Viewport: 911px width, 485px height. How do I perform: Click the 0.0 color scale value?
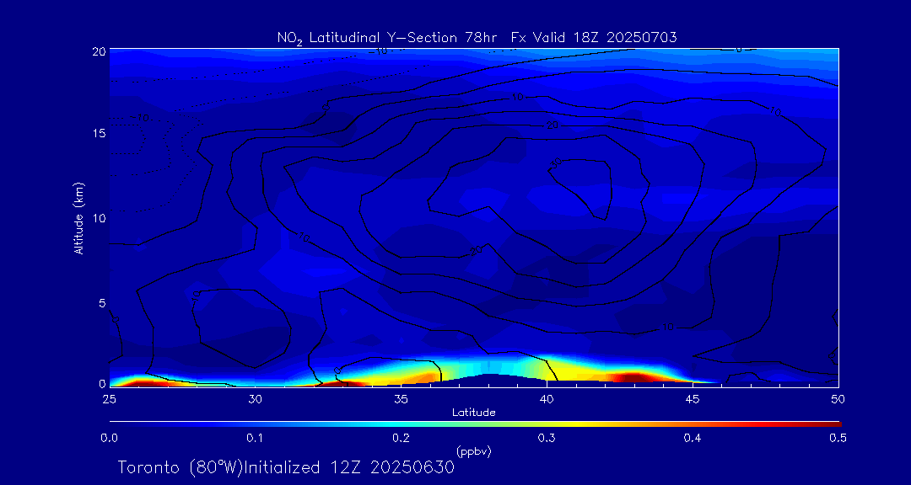pos(109,439)
